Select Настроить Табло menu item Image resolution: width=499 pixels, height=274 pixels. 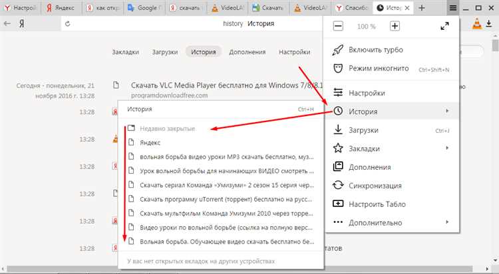pyautogui.click(x=381, y=204)
